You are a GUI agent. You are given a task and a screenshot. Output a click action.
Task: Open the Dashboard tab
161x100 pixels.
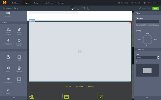(x=15, y=3)
